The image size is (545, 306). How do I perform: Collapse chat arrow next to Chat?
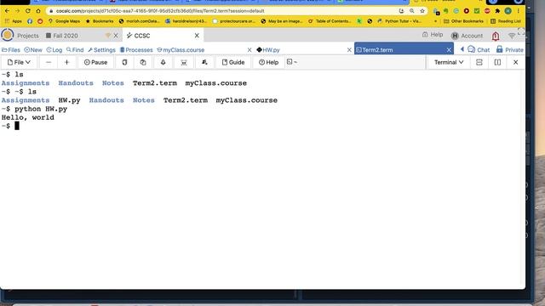tap(462, 49)
